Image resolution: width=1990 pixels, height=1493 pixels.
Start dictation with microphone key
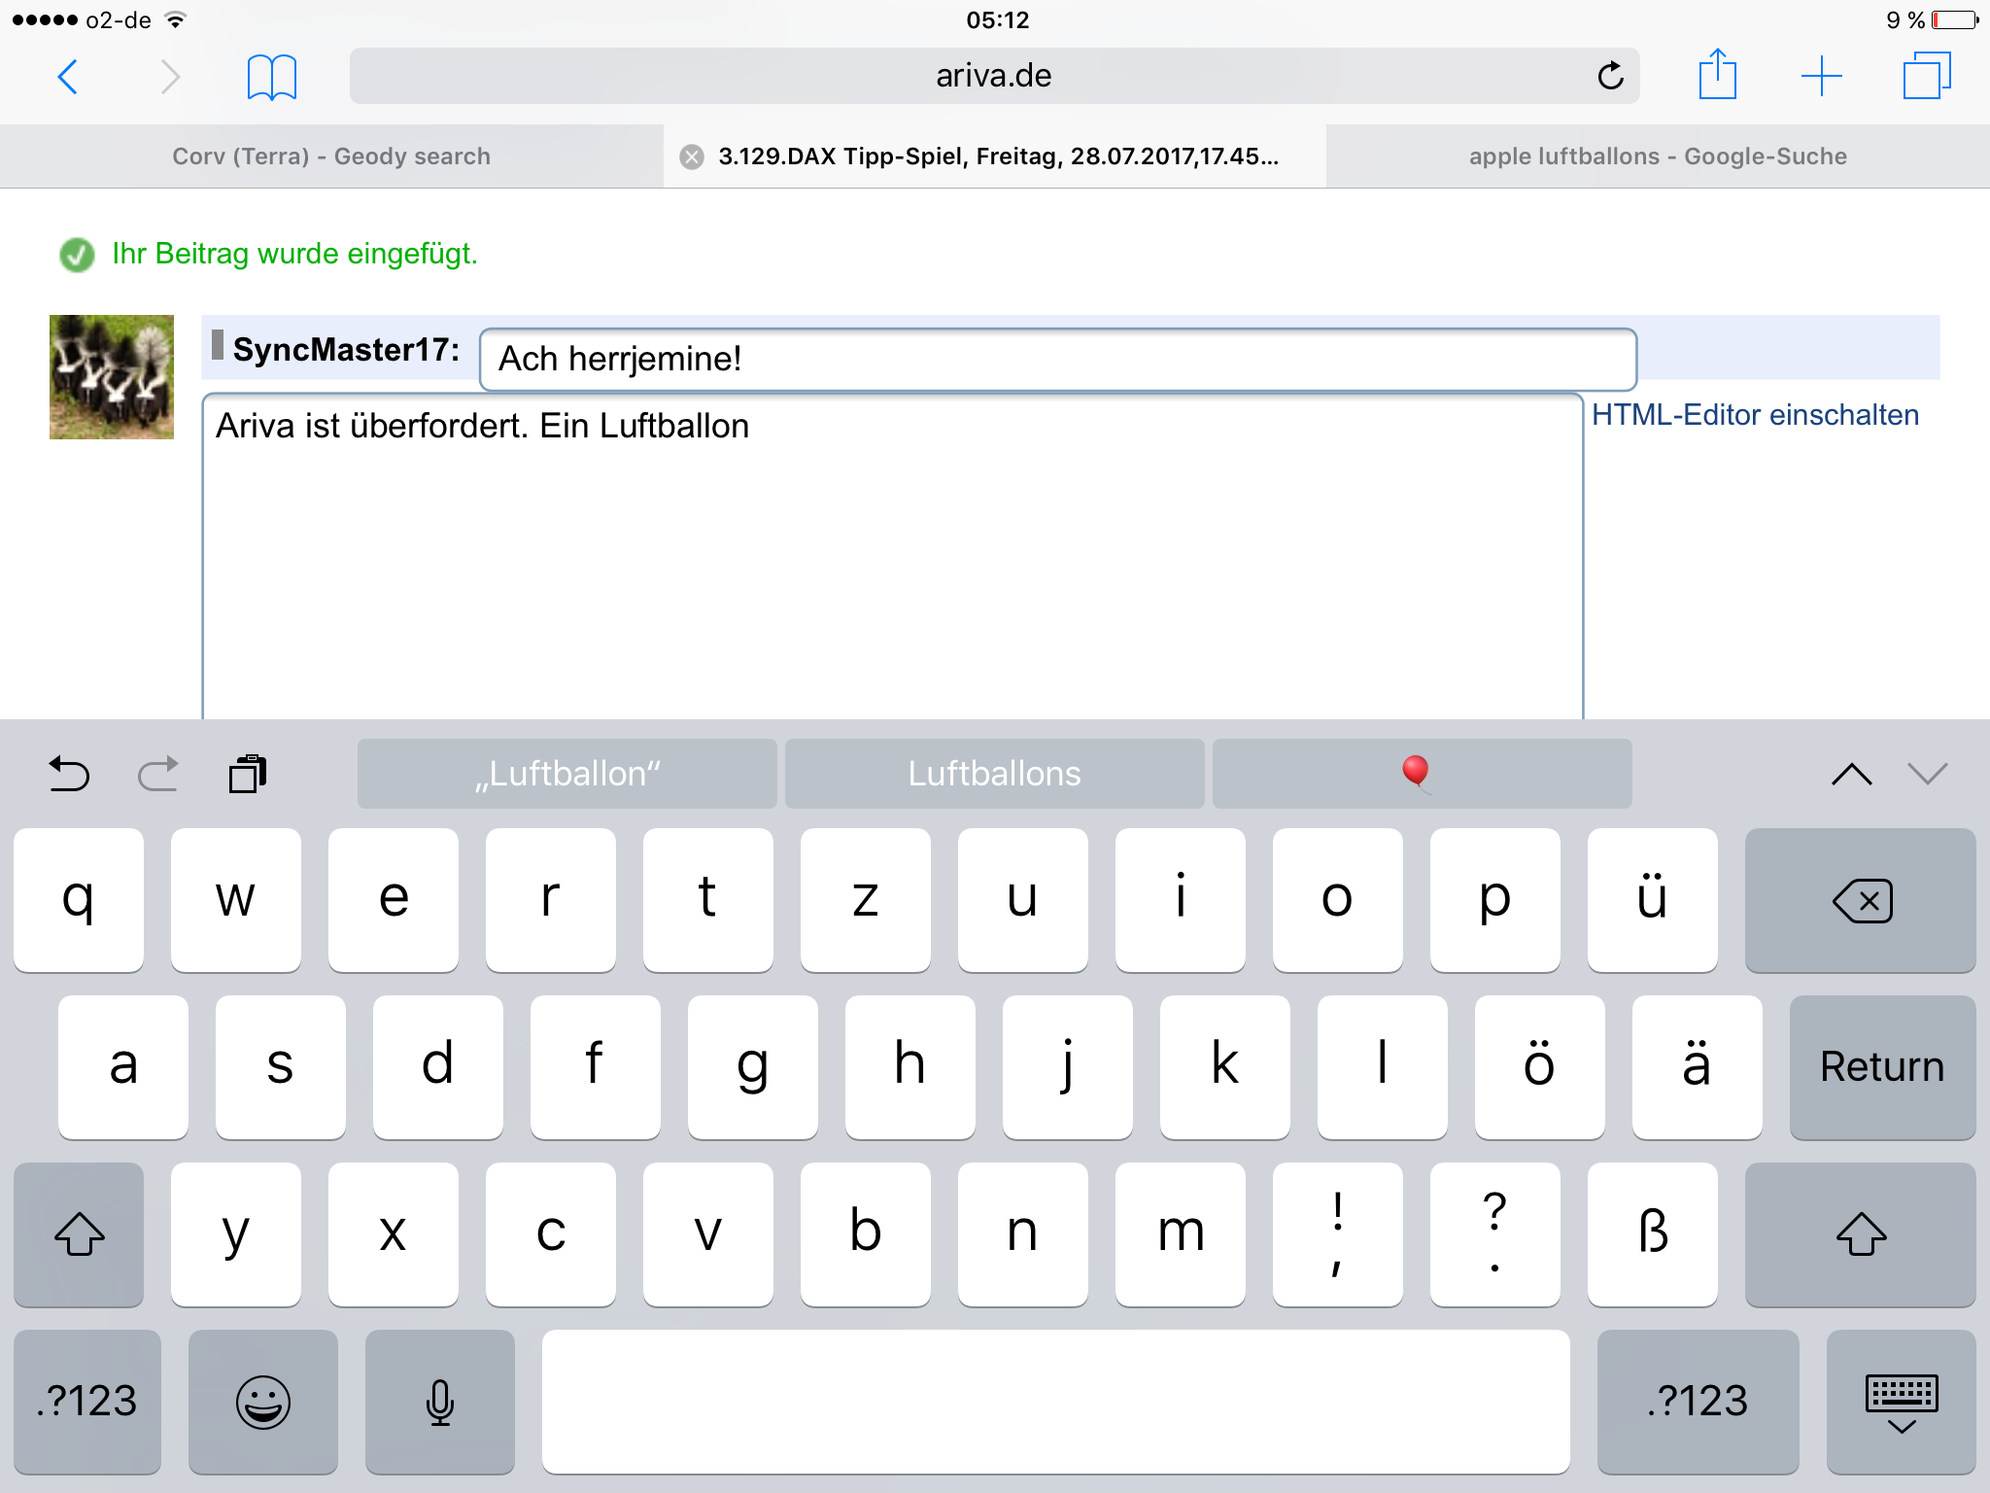click(x=439, y=1401)
